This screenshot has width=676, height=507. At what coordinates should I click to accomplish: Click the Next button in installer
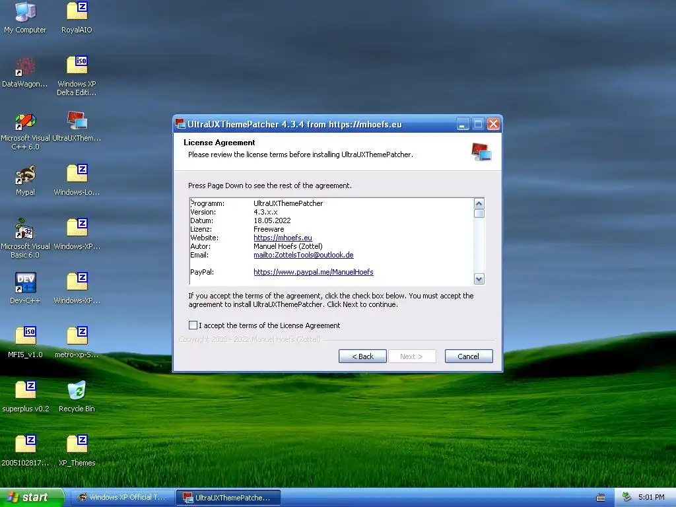[412, 356]
